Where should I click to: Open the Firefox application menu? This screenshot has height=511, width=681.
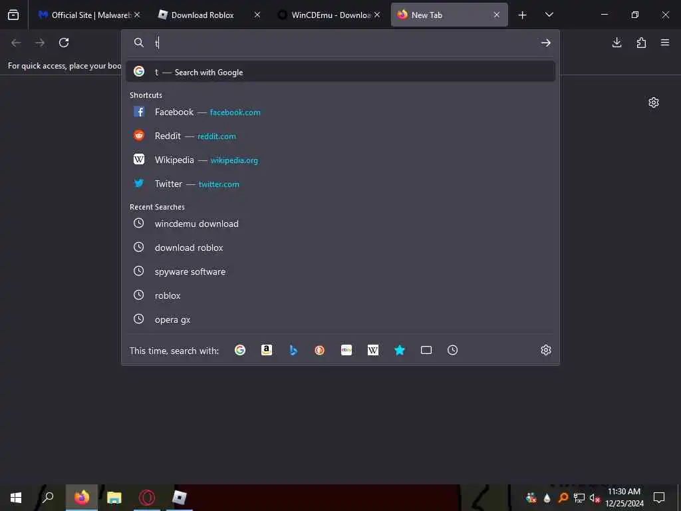(665, 43)
